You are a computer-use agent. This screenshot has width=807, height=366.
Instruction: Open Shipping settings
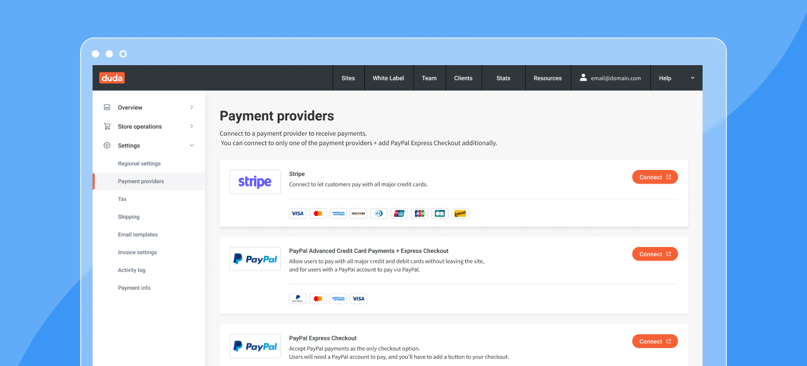pyautogui.click(x=129, y=217)
